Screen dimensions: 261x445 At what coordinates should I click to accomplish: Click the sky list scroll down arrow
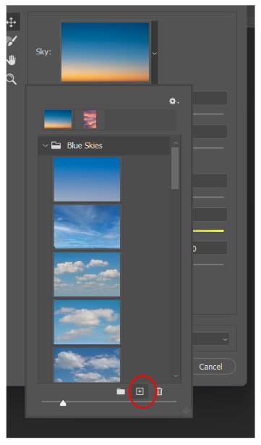176,375
